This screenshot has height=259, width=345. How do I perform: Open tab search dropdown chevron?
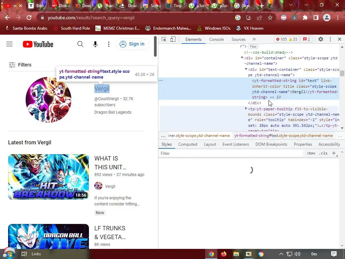[x=291, y=5]
